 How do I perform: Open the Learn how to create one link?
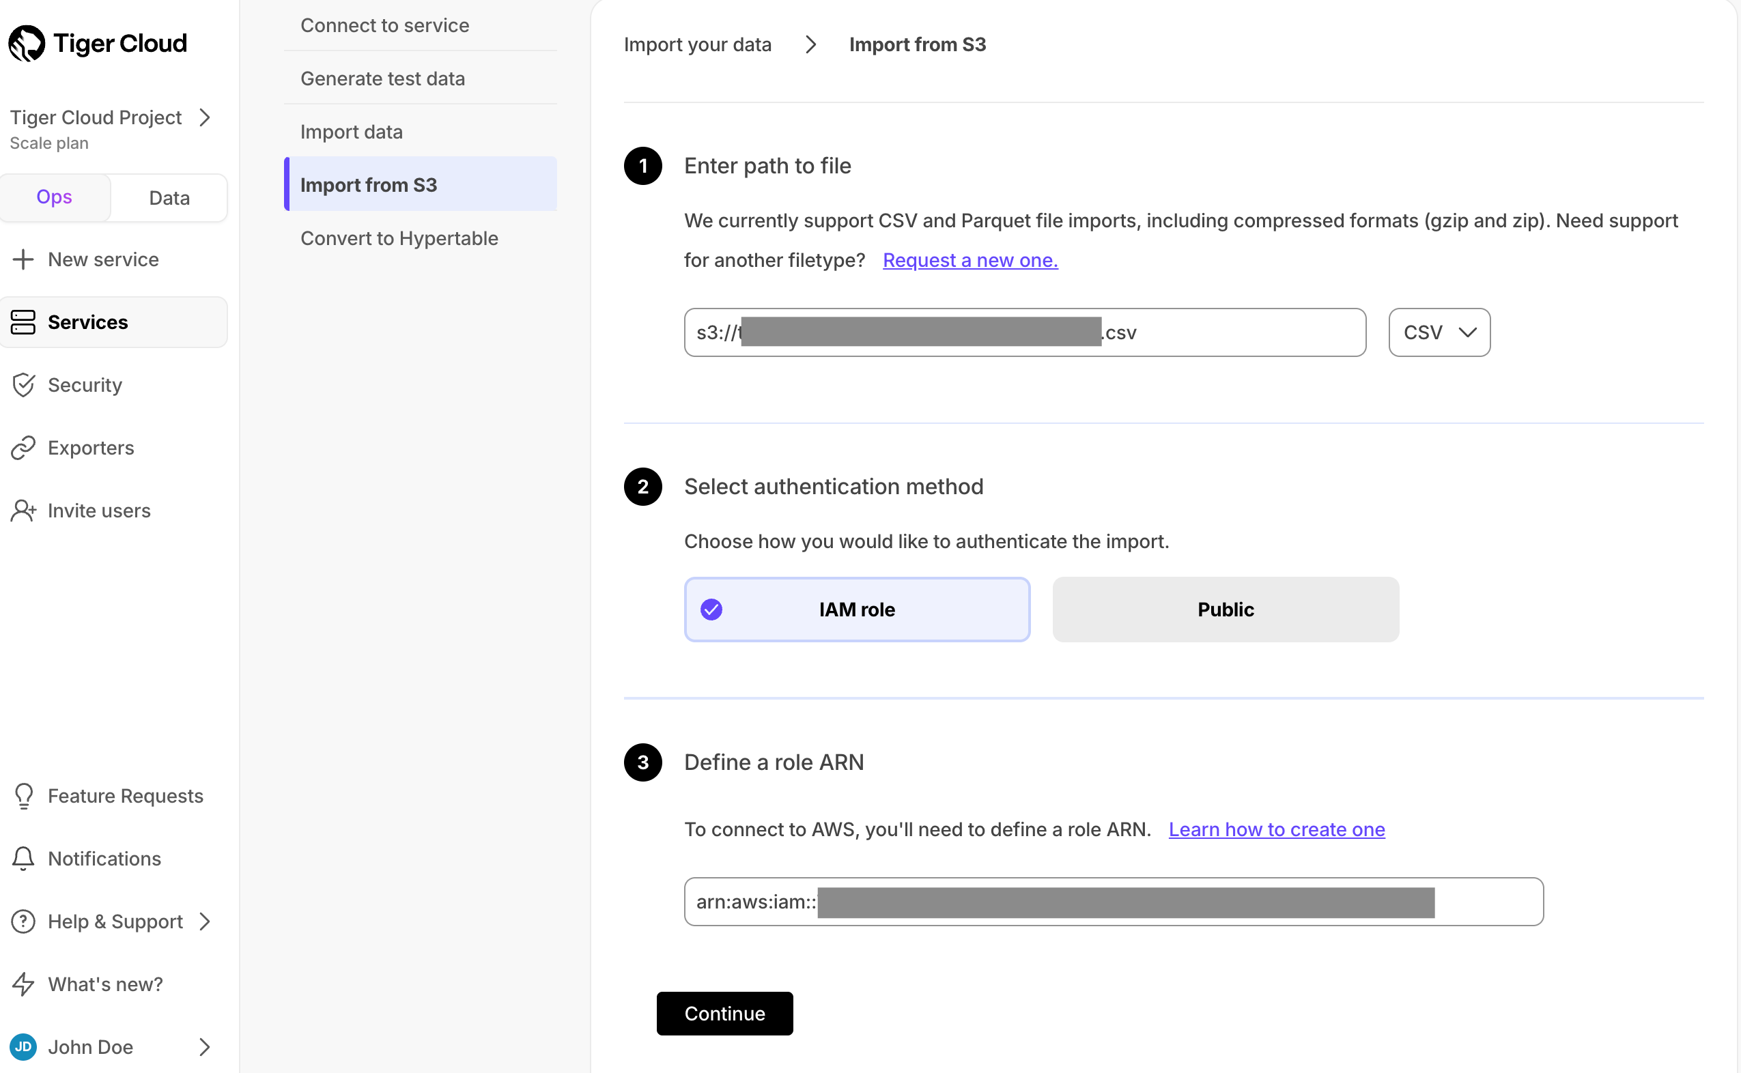pyautogui.click(x=1275, y=829)
